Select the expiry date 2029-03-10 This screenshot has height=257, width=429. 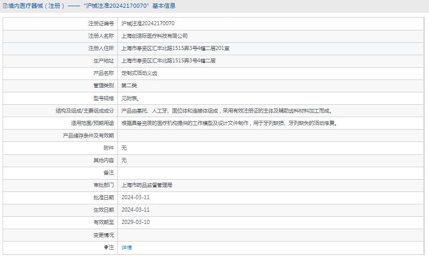tap(135, 222)
